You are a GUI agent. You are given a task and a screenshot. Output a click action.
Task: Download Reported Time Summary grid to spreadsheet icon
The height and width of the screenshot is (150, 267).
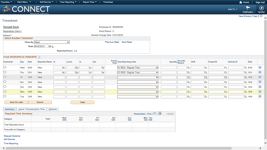coord(160,113)
